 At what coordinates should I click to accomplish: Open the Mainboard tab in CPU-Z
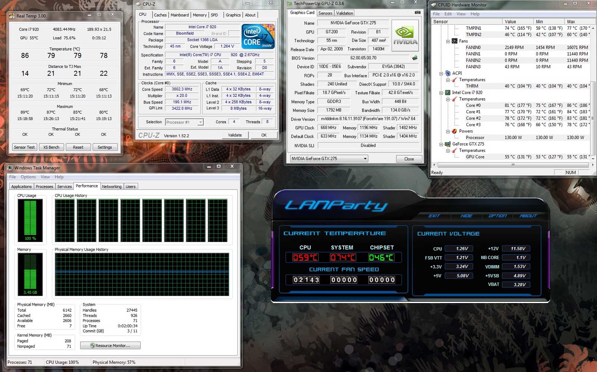(x=179, y=15)
